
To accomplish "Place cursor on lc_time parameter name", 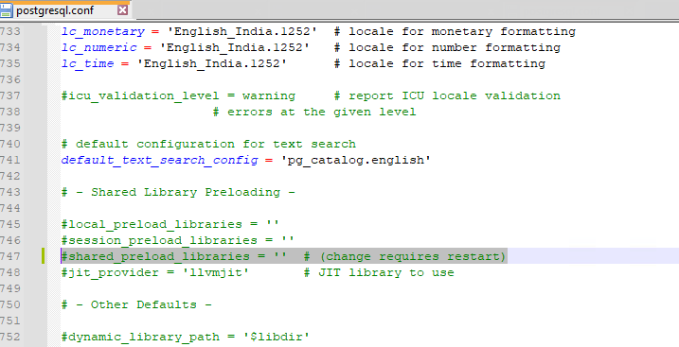I will [x=88, y=63].
